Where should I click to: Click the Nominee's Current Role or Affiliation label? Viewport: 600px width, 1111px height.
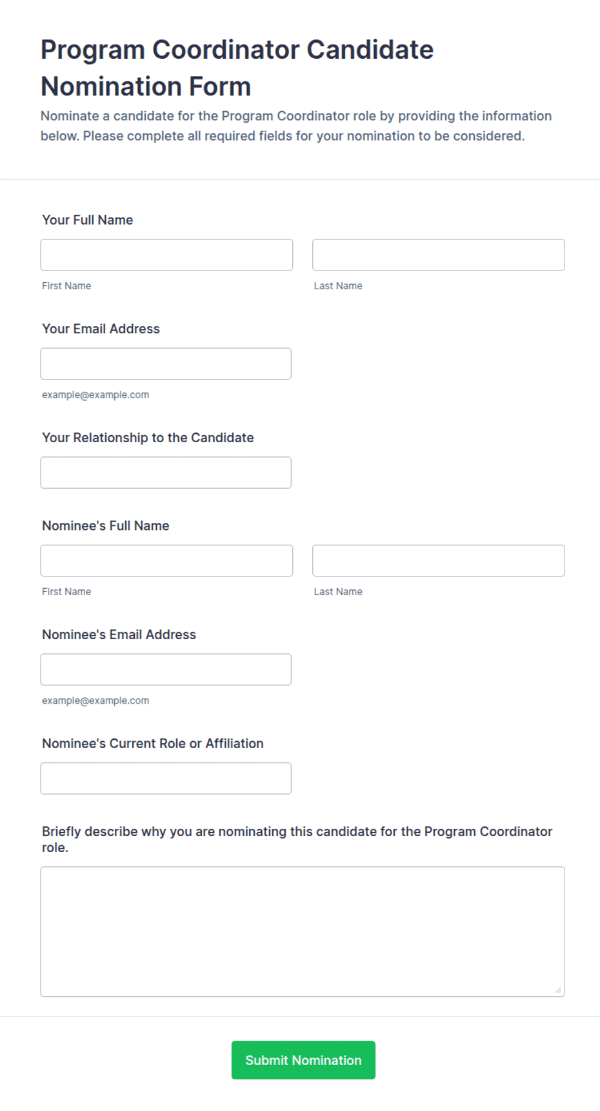[x=153, y=744]
